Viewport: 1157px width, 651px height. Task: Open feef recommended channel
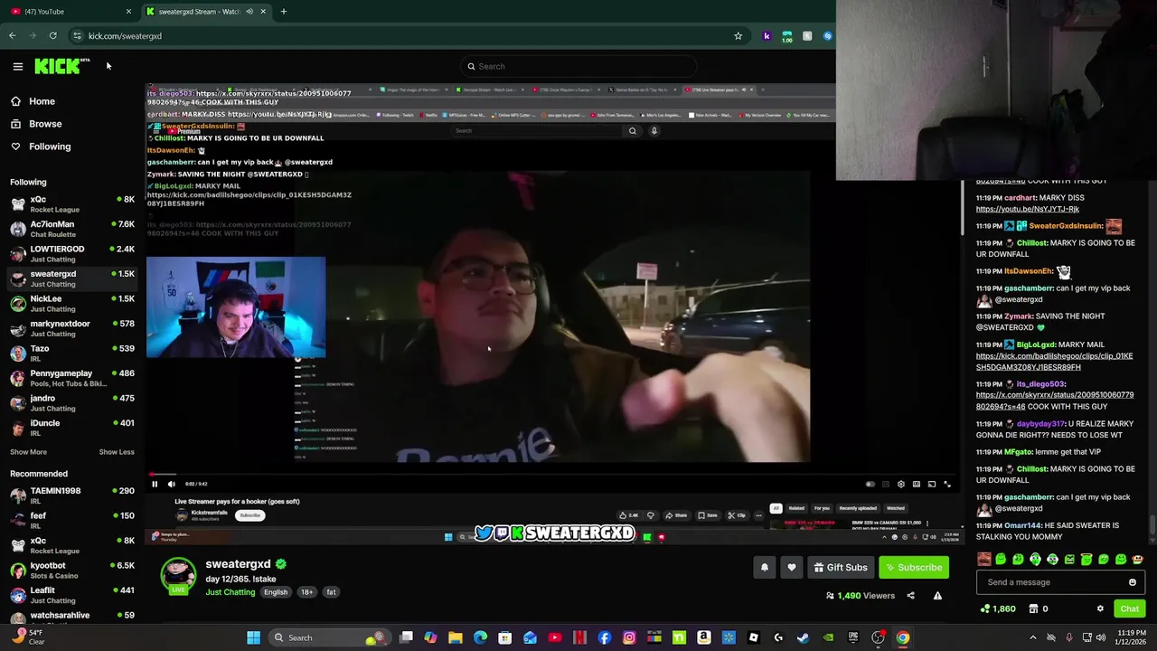72,521
